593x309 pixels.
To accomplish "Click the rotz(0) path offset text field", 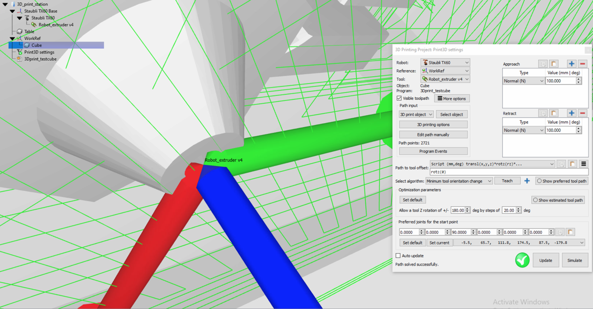I will click(x=508, y=172).
